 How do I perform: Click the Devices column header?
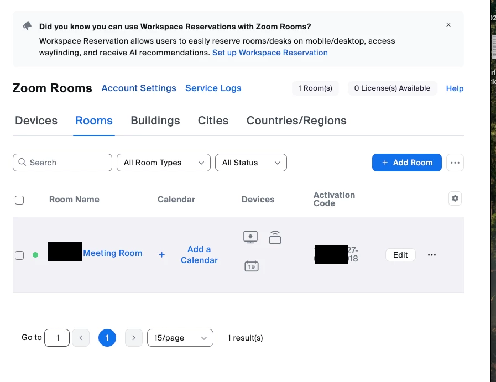[x=258, y=200]
